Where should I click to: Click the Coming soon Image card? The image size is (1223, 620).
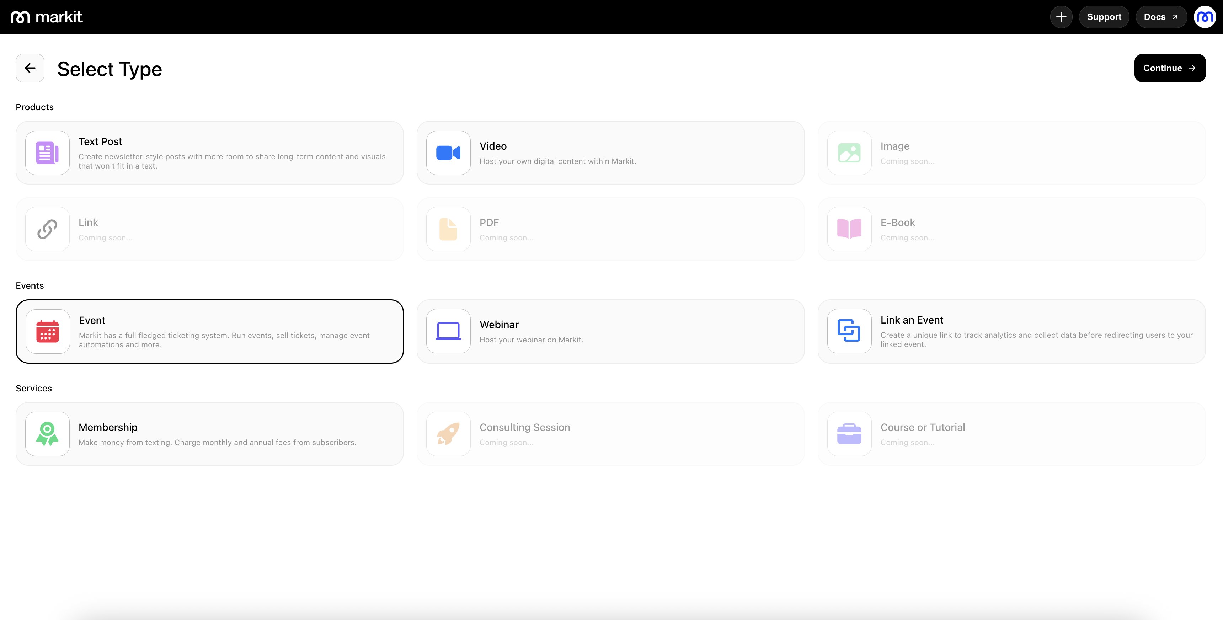pos(1011,153)
